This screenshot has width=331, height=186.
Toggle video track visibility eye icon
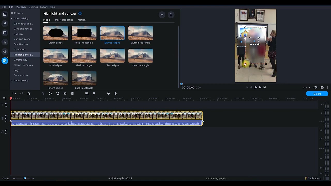click(6, 116)
